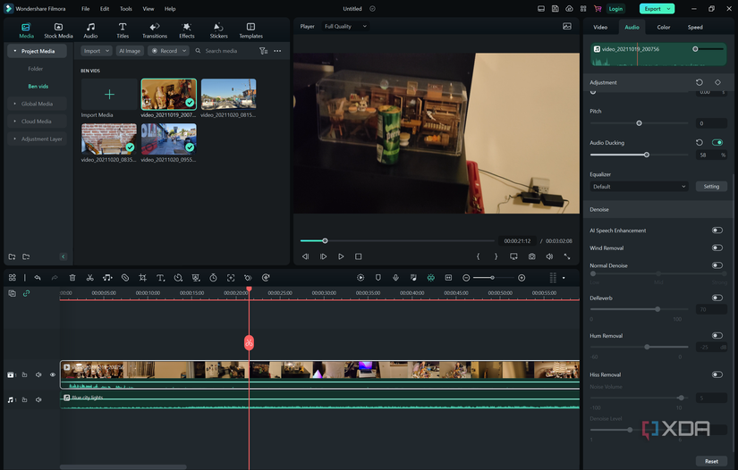
Task: Open the Titles panel
Action: 123,30
